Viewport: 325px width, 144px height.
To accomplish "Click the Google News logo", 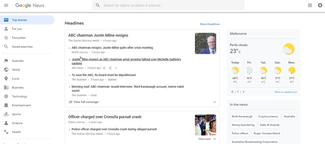I will click(x=30, y=5).
